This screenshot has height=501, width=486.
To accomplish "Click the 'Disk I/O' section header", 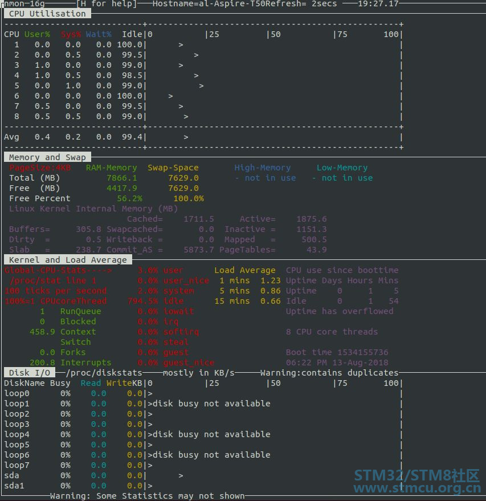I will coord(30,373).
